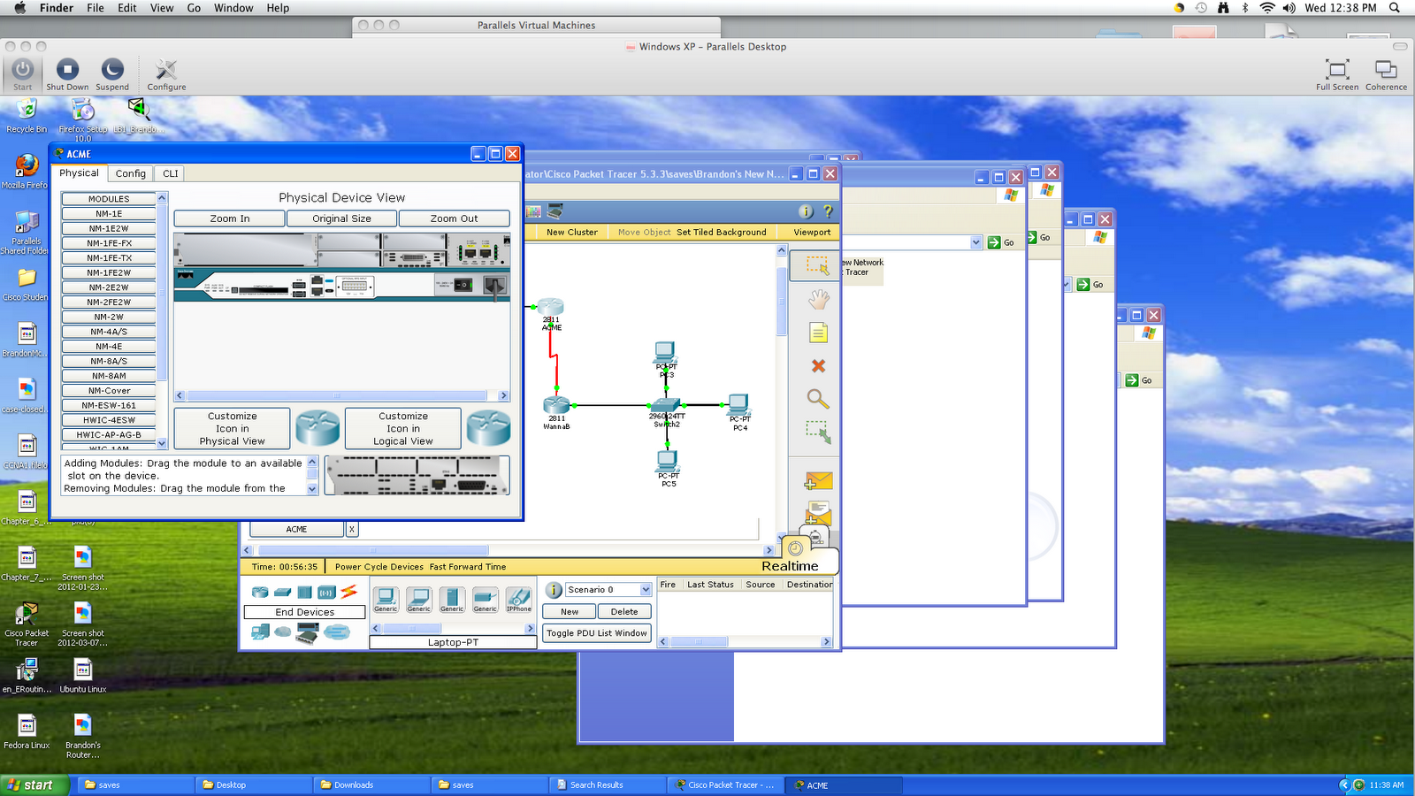Click the info icon beside Scenario 0
The width and height of the screenshot is (1415, 796).
click(x=554, y=590)
